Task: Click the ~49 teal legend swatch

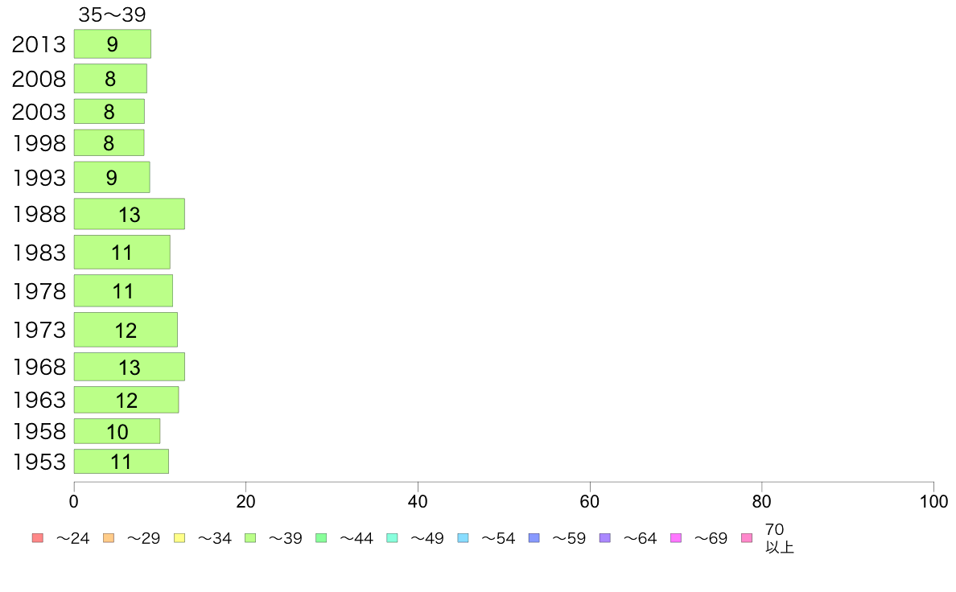Action: [x=392, y=538]
